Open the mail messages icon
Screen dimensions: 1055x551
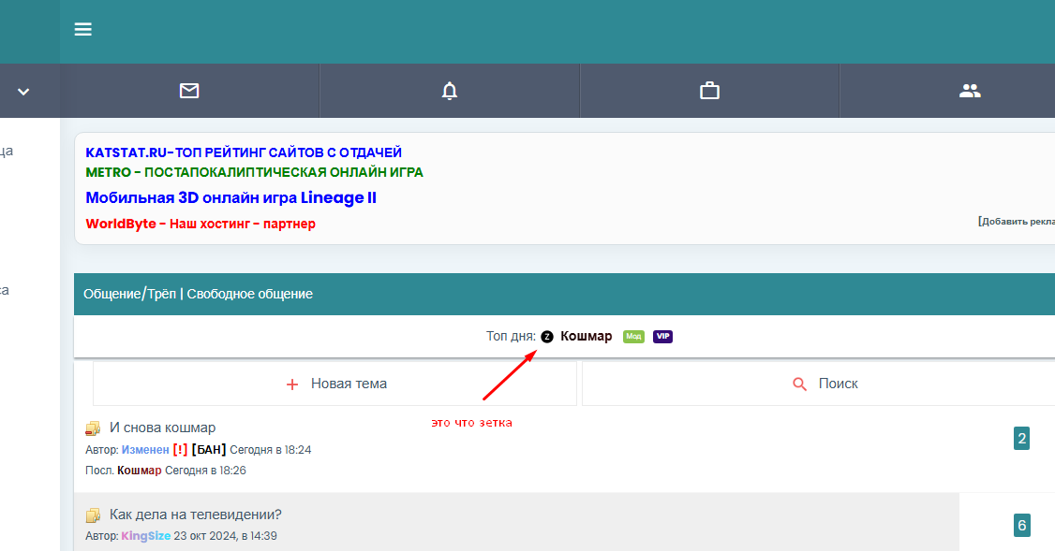click(189, 91)
